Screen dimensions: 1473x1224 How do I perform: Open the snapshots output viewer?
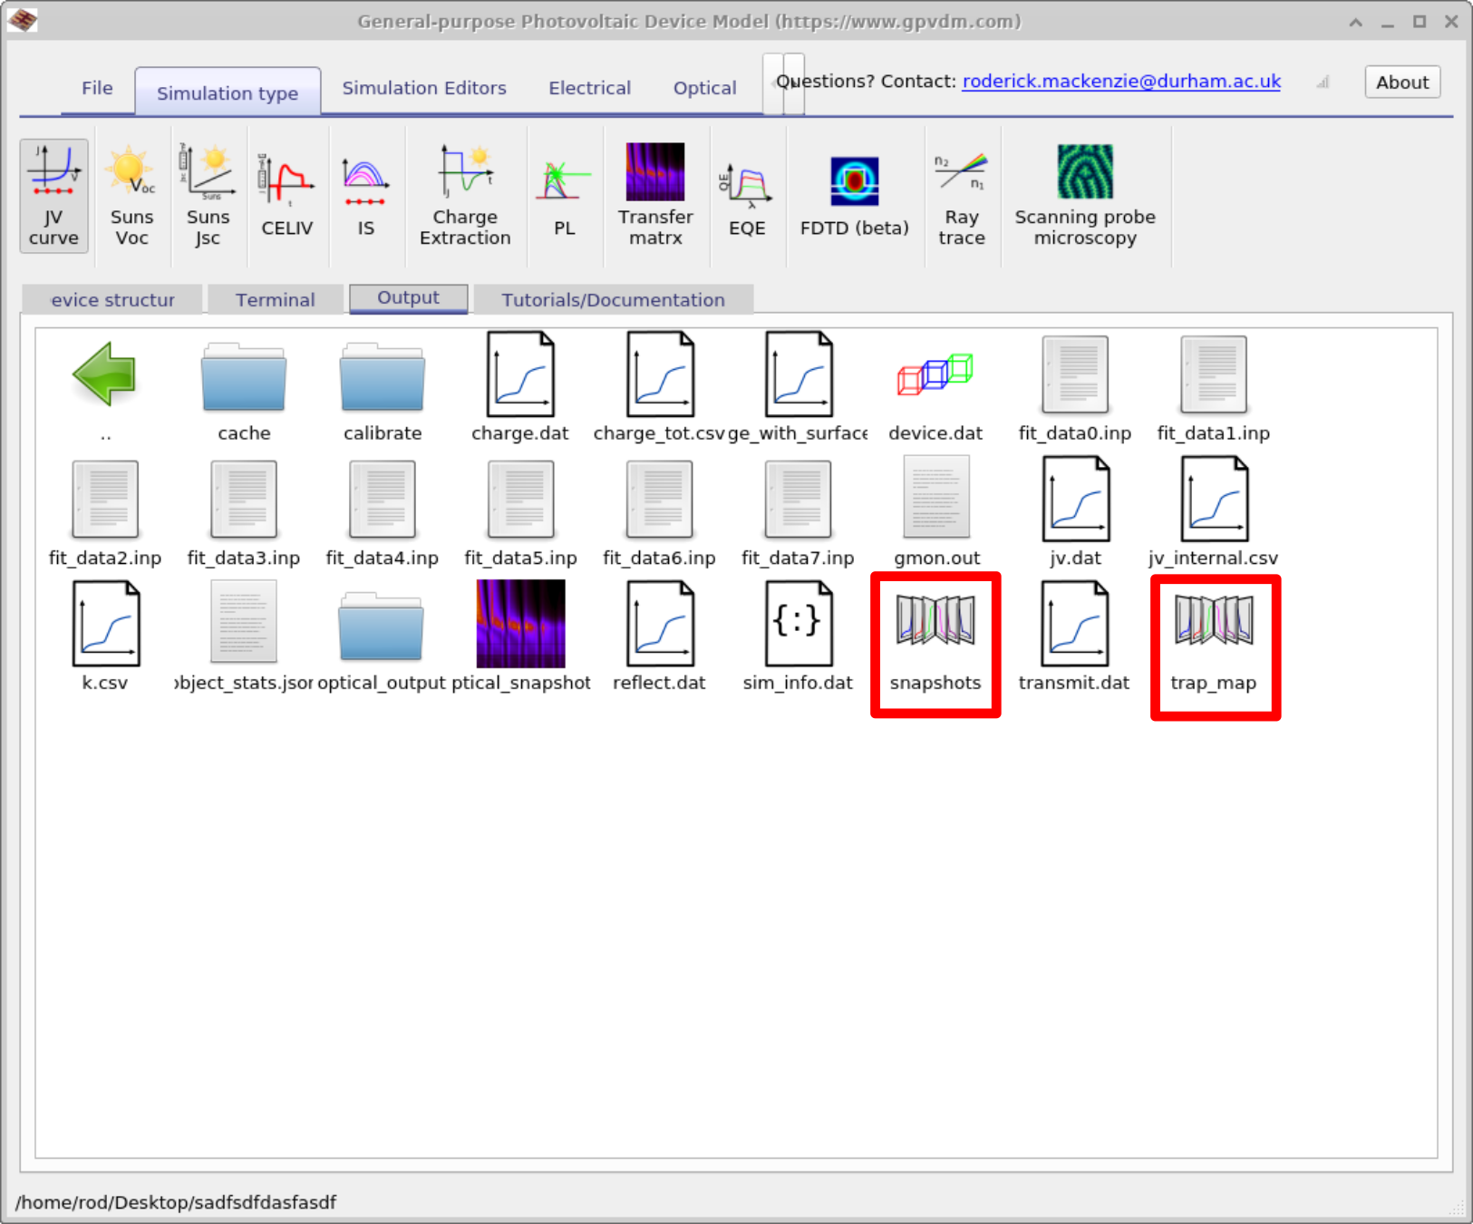coord(935,637)
